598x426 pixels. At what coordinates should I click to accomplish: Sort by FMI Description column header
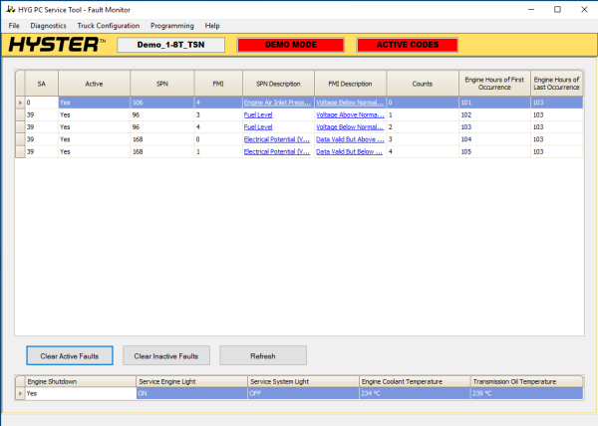coord(350,84)
